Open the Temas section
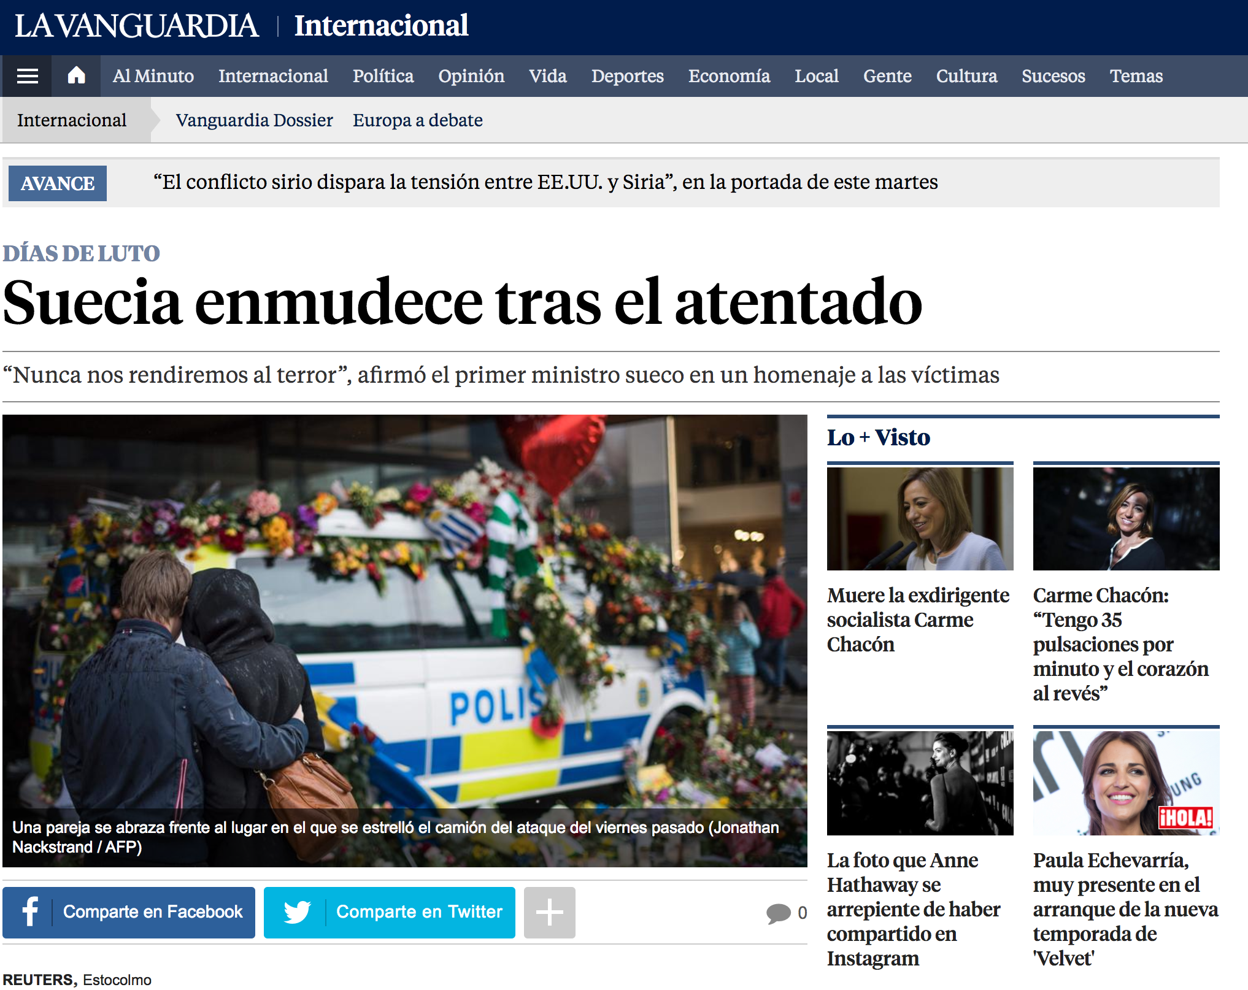Image resolution: width=1248 pixels, height=990 pixels. (x=1136, y=76)
